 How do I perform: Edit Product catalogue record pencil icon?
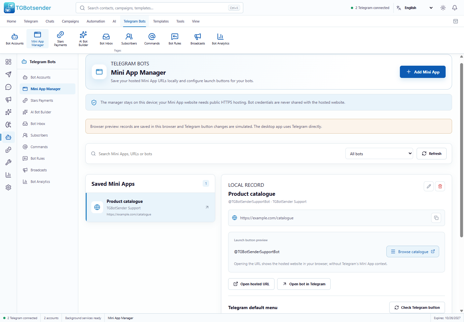pyautogui.click(x=429, y=186)
